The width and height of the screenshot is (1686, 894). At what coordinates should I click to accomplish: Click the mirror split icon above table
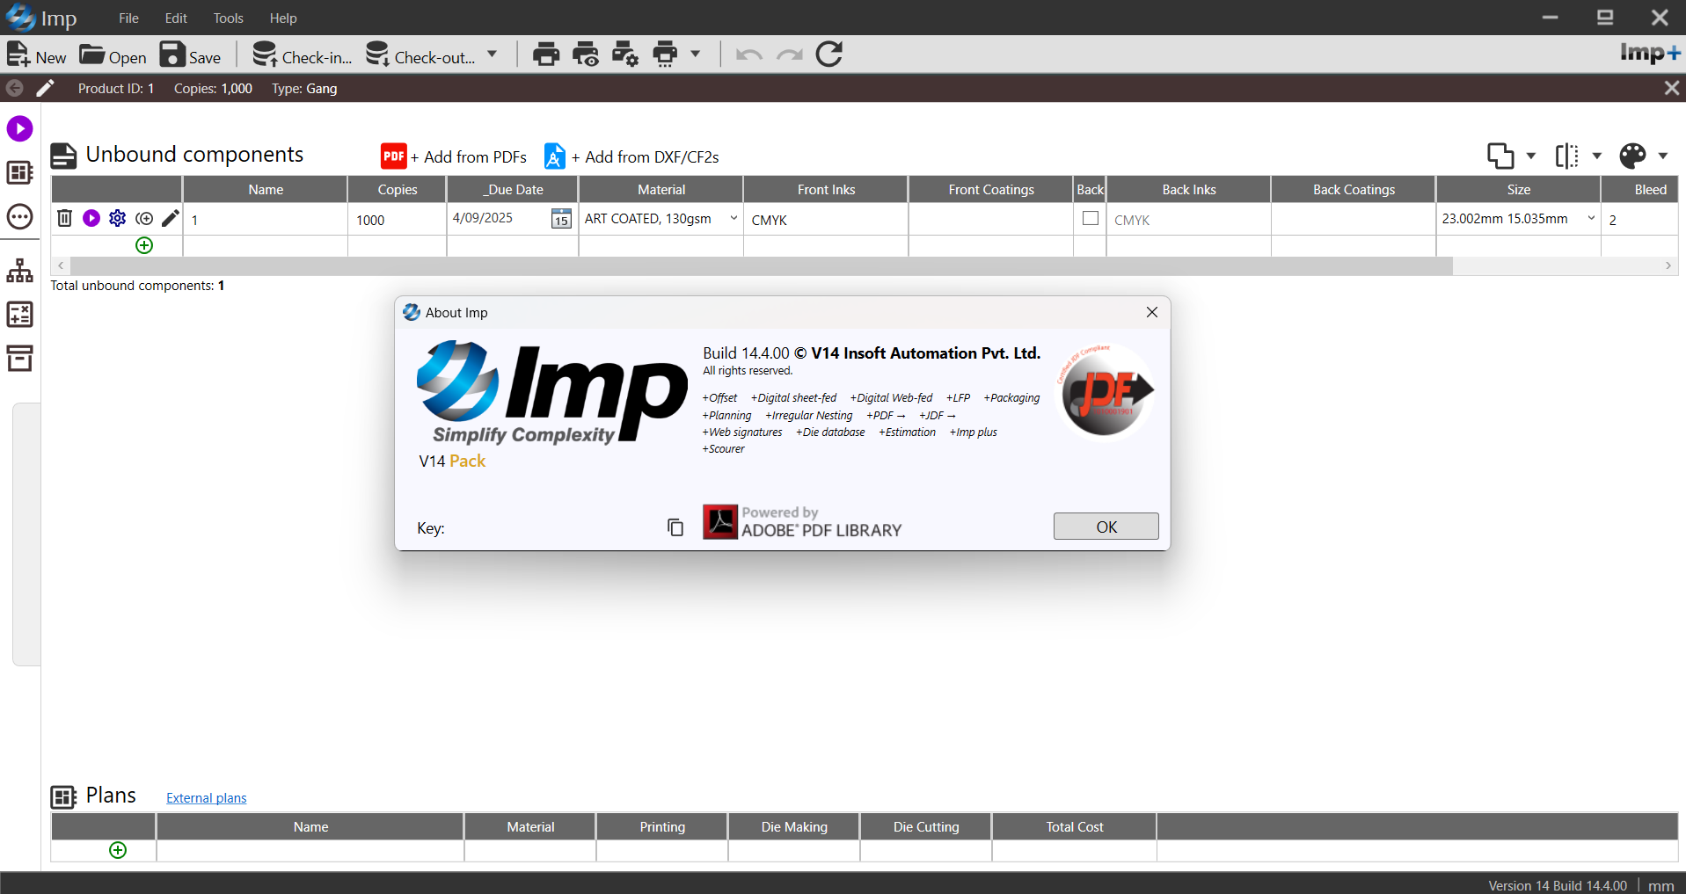(1566, 156)
